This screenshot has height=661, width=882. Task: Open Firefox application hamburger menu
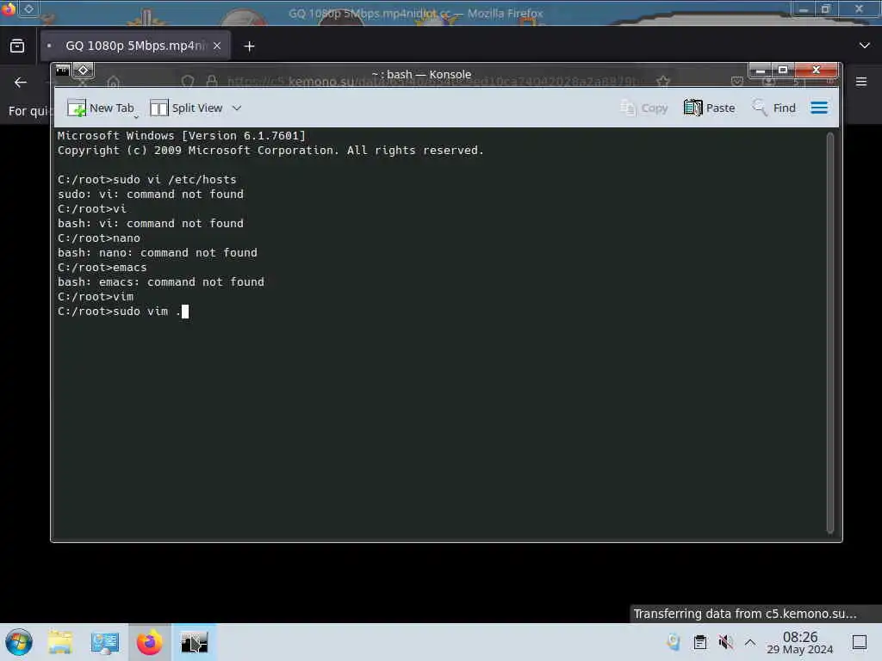[x=861, y=82]
